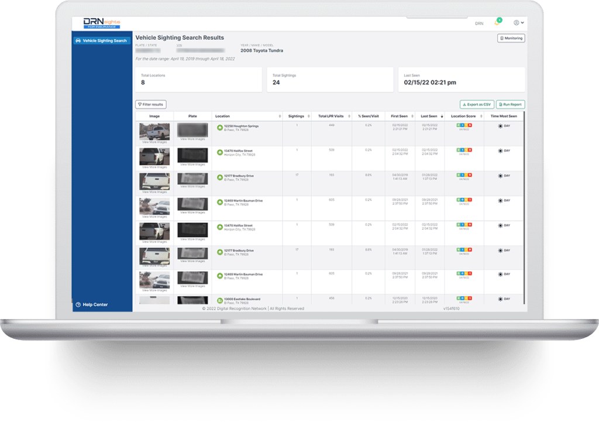Click the sun Day icon in first row
Image resolution: width=599 pixels, height=422 pixels.
[500, 126]
